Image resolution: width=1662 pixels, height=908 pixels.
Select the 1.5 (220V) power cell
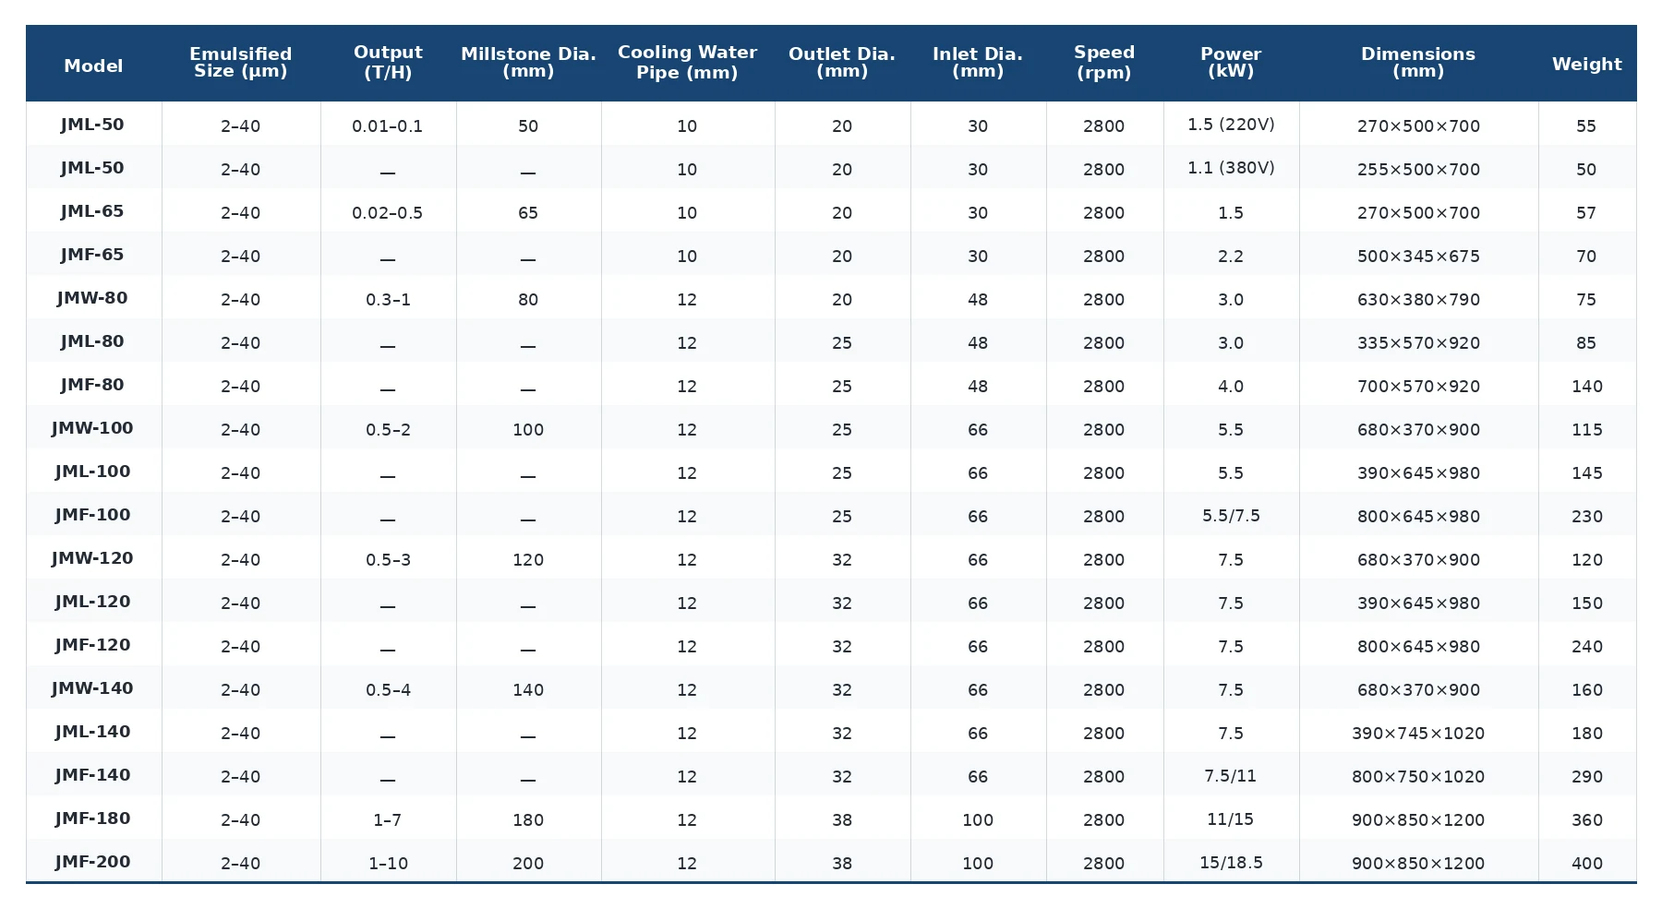1231,125
